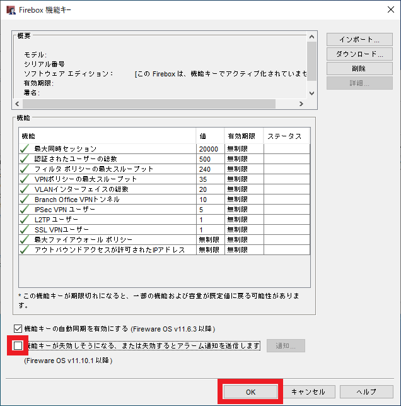Click the 値 column header
This screenshot has height=406, width=401.
tap(210, 136)
